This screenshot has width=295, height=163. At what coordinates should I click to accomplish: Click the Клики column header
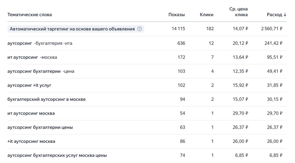tap(207, 15)
